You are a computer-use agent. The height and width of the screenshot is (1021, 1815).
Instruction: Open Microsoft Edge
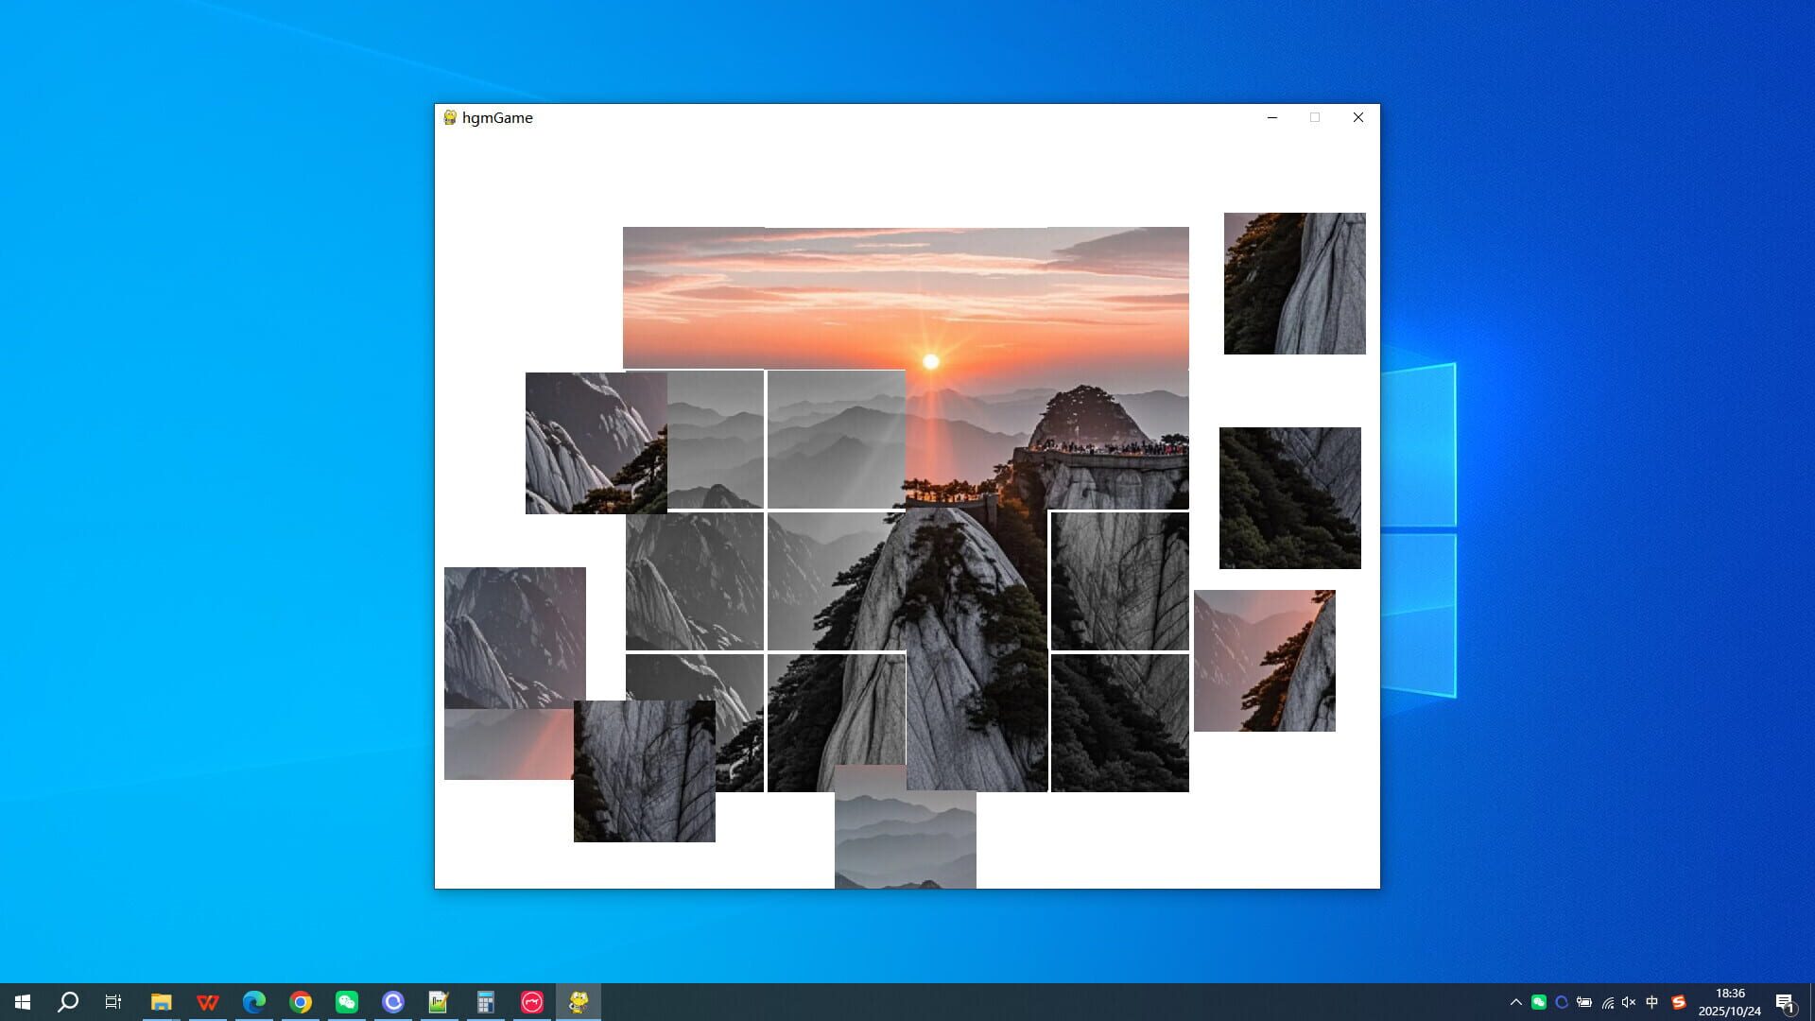(253, 1002)
